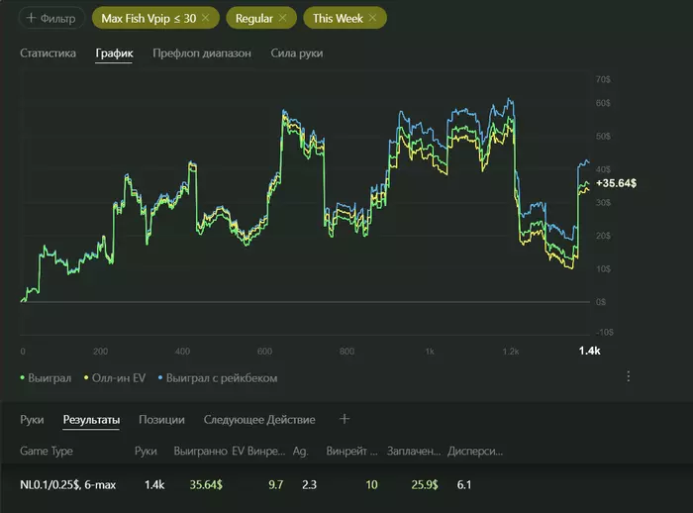Select the This Week filter chip label
Viewport: 693px width, 513px height.
tap(339, 18)
